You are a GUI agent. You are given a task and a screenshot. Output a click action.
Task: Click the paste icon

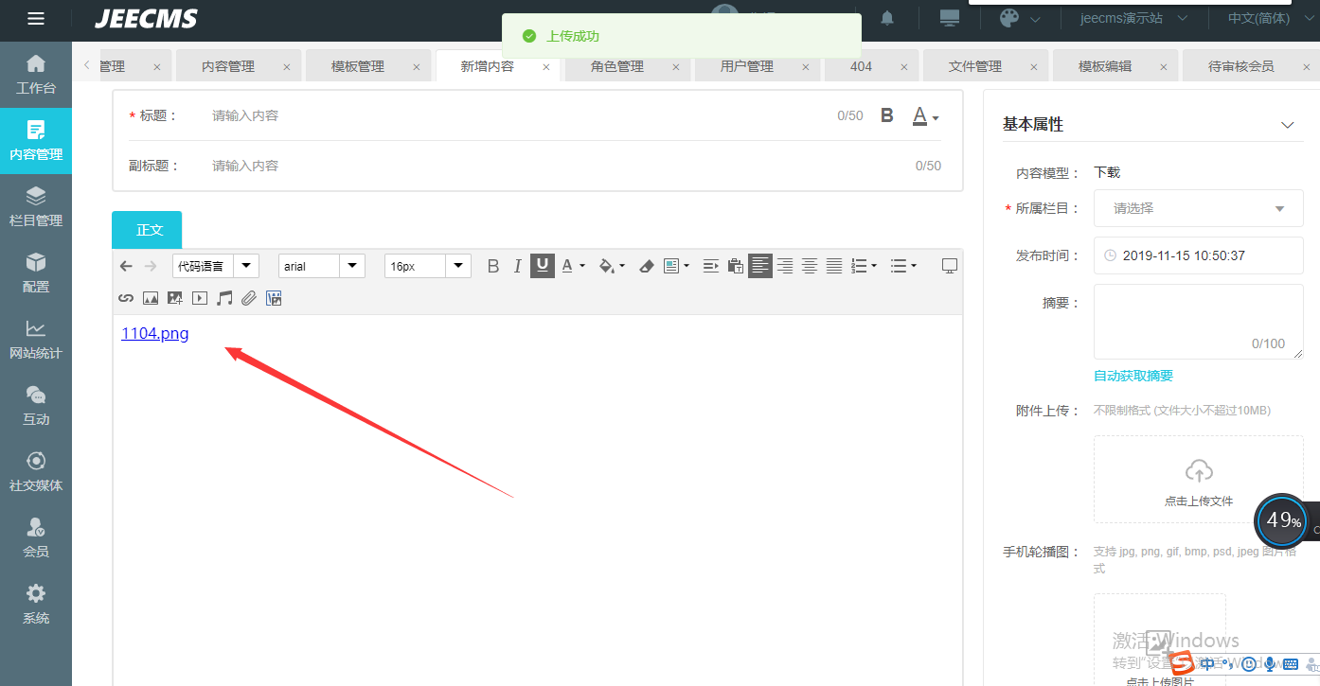click(735, 266)
